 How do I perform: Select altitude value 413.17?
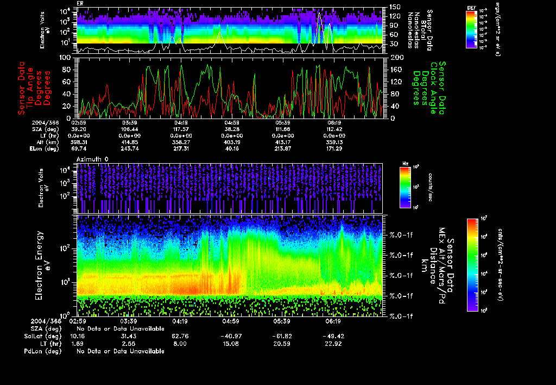[283, 142]
